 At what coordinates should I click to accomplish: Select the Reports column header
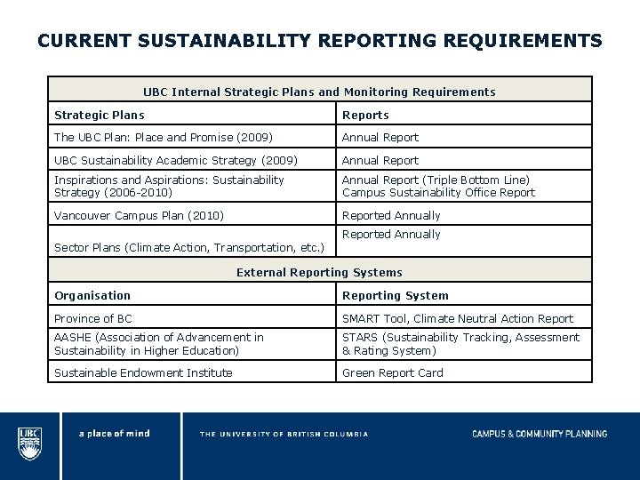coord(464,114)
